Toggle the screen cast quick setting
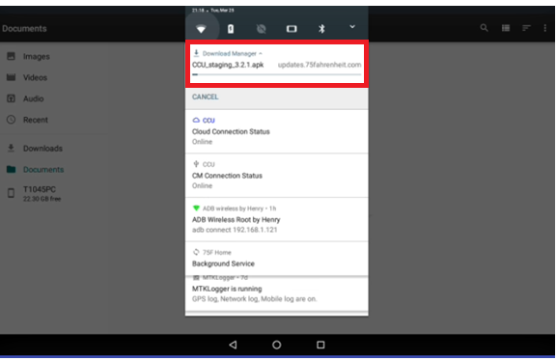Viewport: 557px width, 361px height. tap(292, 29)
